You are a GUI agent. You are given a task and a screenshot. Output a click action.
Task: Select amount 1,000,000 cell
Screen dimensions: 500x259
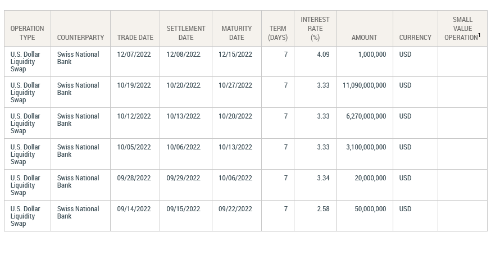pos(365,62)
